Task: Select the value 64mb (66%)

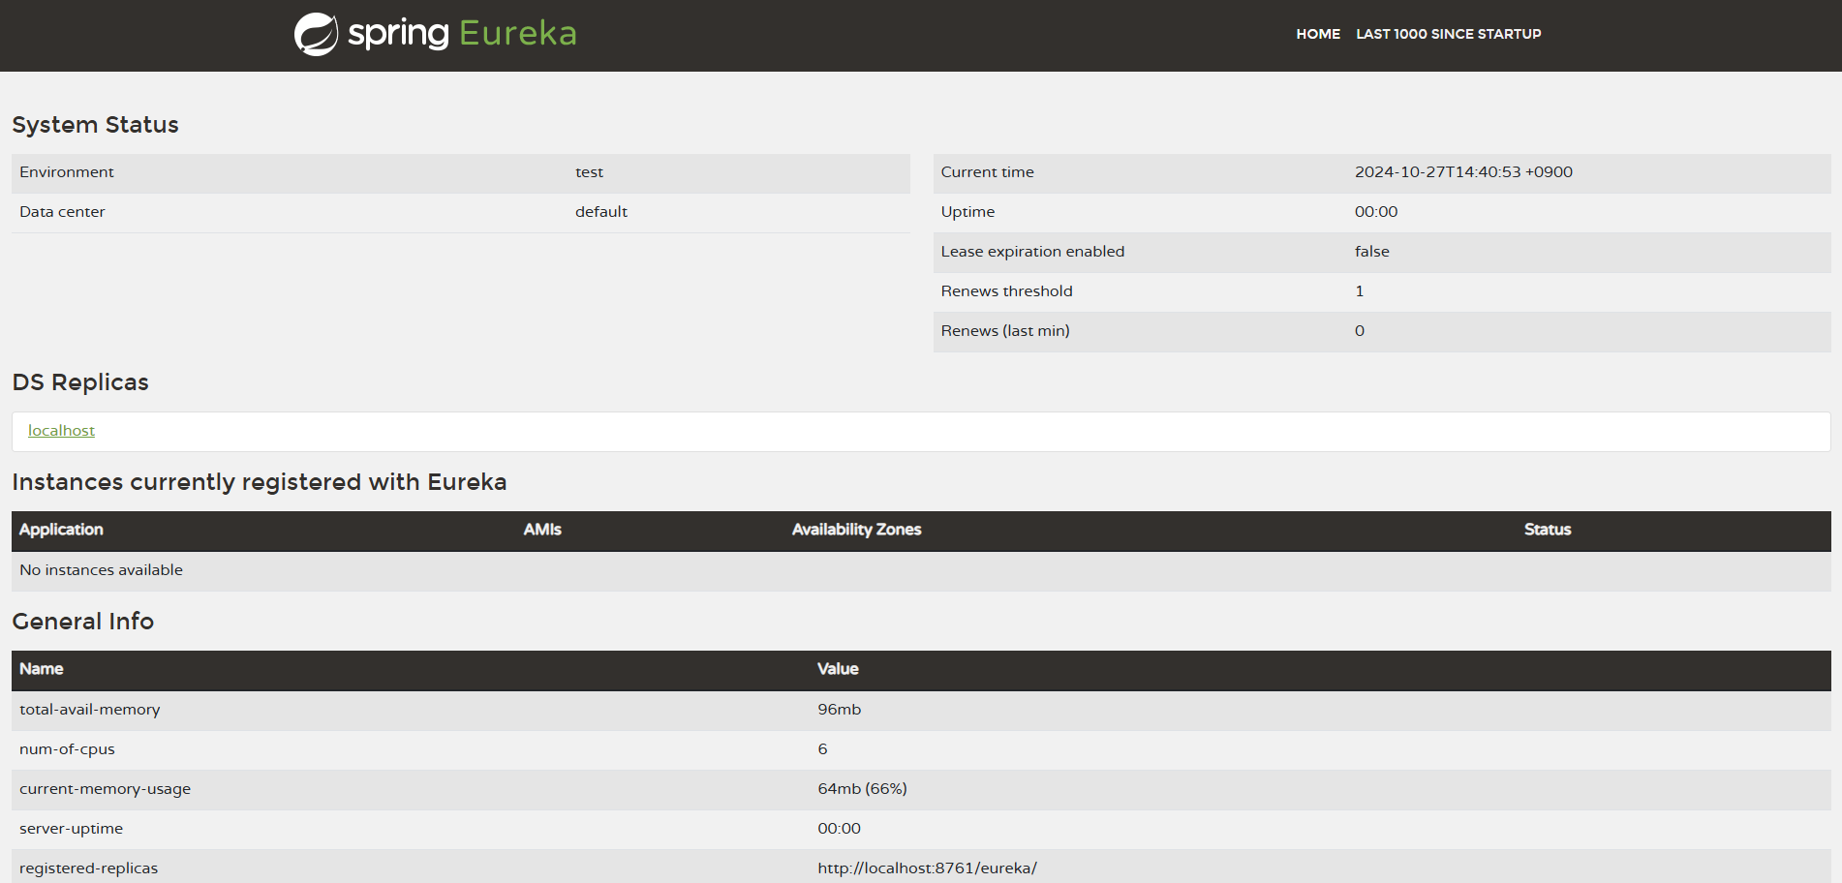Action: tap(862, 789)
